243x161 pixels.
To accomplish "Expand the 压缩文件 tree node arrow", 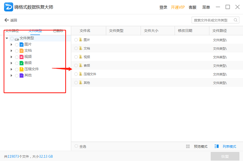I will (11, 69).
